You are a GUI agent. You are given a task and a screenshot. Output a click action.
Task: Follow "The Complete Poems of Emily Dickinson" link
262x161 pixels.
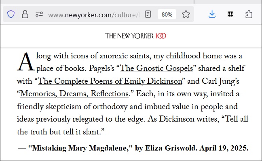pyautogui.click(x=110, y=81)
